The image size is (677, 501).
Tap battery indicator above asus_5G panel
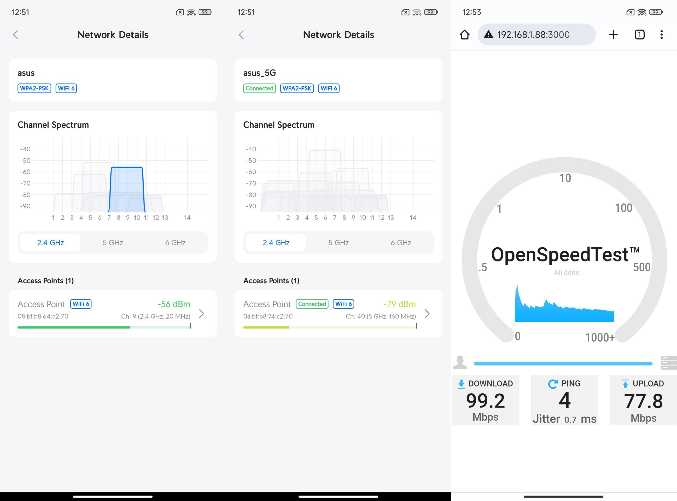tap(431, 12)
